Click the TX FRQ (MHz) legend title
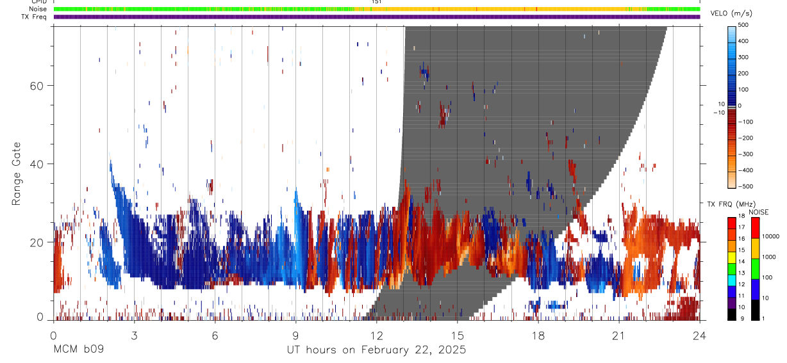This screenshot has width=787, height=363. point(730,204)
